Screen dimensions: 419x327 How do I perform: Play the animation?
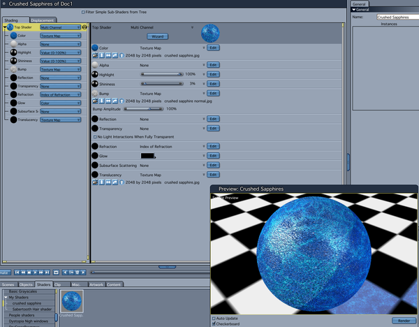[35, 272]
